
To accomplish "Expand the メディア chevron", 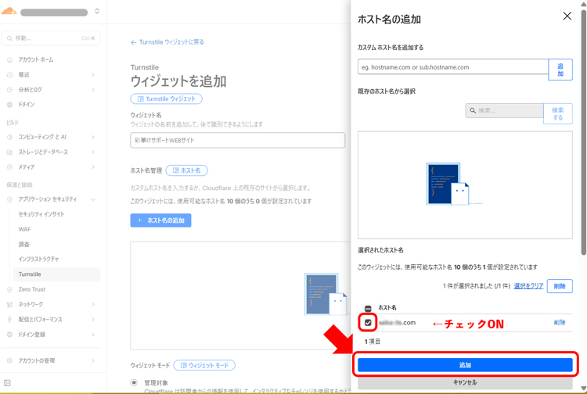I will tap(93, 167).
